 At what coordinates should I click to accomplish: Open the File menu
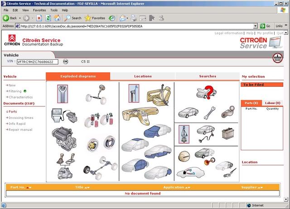click(x=6, y=10)
